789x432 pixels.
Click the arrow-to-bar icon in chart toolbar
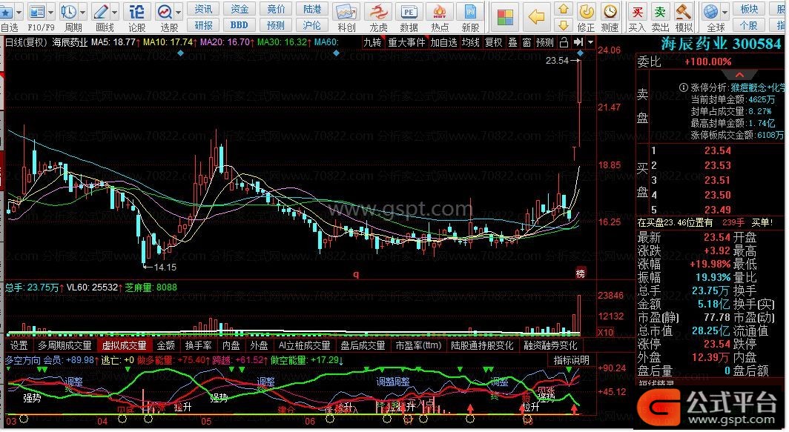click(578, 42)
